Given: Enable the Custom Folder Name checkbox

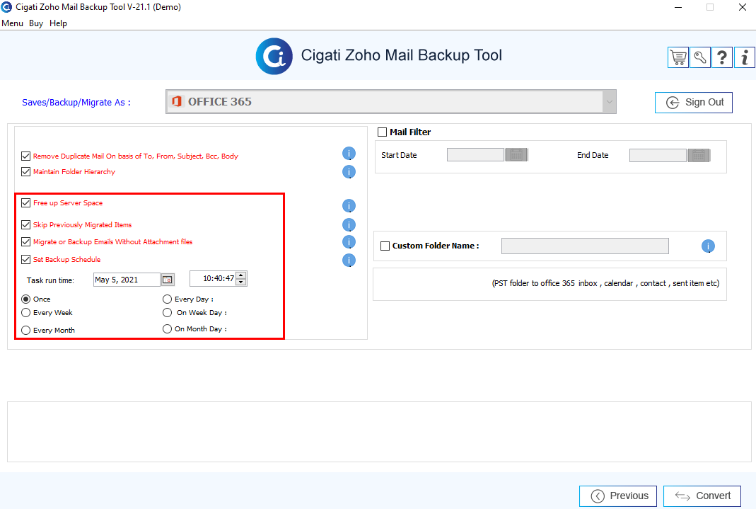Looking at the screenshot, I should tap(385, 246).
